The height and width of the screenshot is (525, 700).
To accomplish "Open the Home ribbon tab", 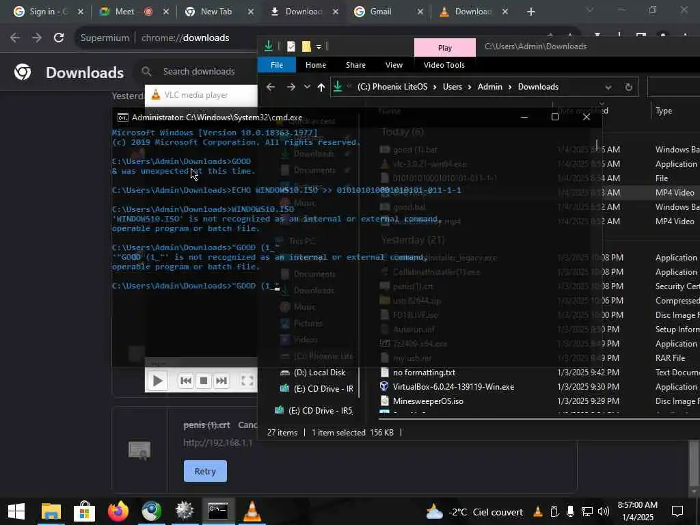I will click(x=316, y=65).
